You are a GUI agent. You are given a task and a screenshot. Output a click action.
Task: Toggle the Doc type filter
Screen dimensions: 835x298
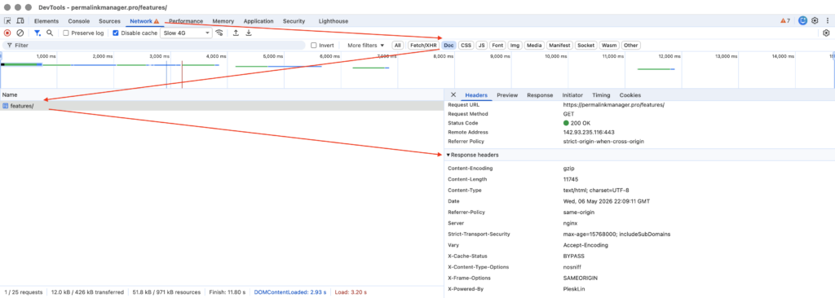tap(449, 46)
